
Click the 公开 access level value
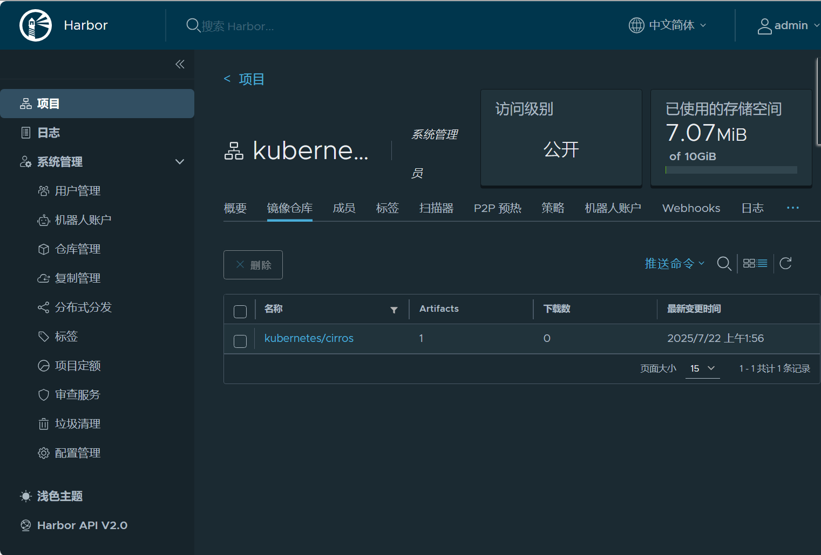pos(561,149)
